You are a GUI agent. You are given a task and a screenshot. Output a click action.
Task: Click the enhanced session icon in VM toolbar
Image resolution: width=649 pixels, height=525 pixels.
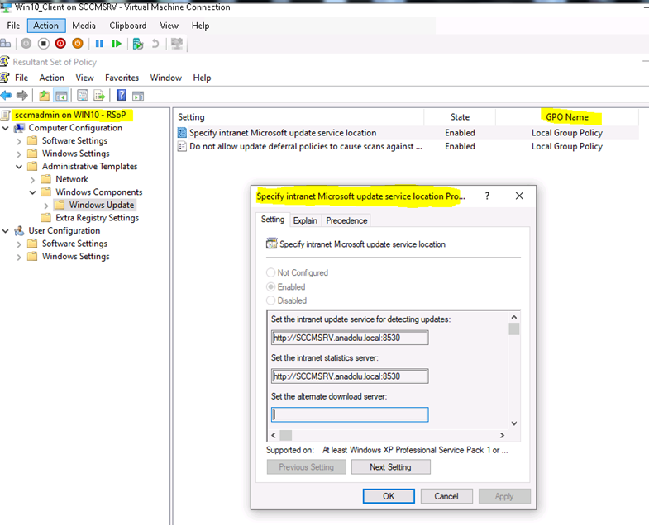point(177,43)
